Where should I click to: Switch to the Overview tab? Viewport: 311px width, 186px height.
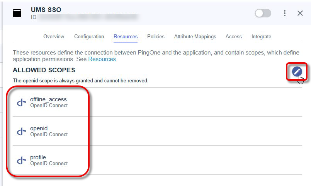54,37
